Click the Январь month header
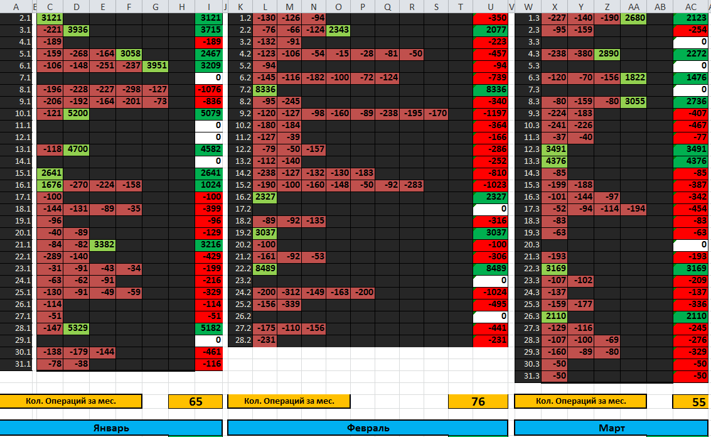Viewport: 711px width, 437px height. coord(111,428)
